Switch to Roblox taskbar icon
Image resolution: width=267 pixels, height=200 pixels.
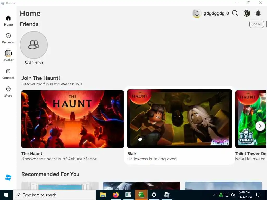(x=167, y=195)
